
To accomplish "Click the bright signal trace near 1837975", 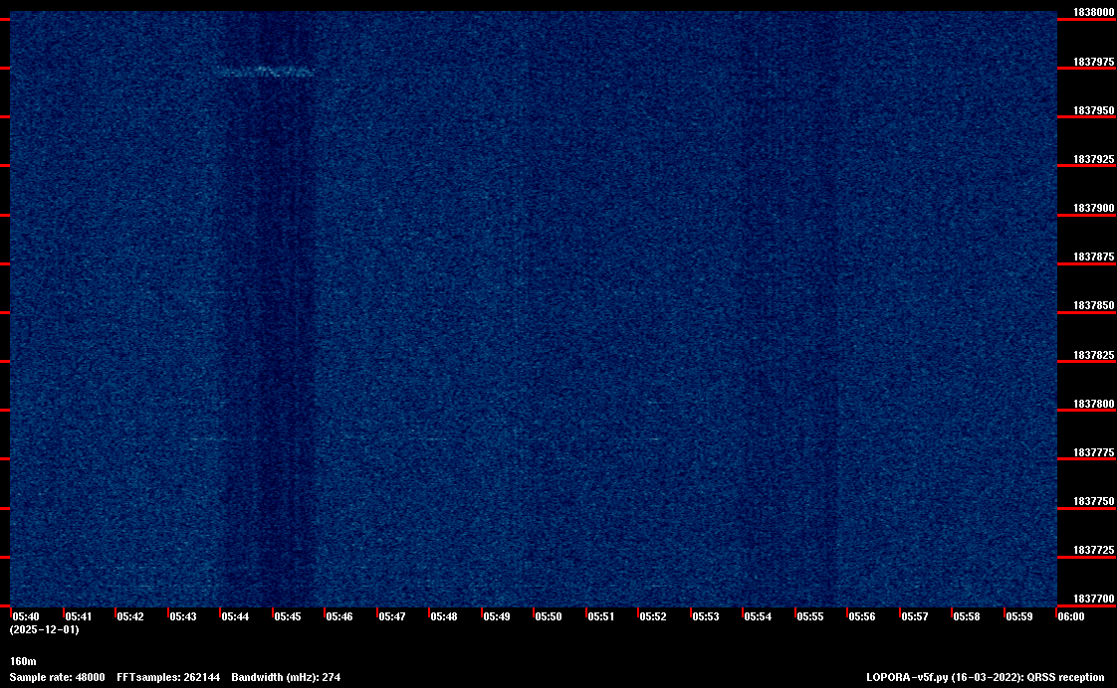I will [264, 72].
